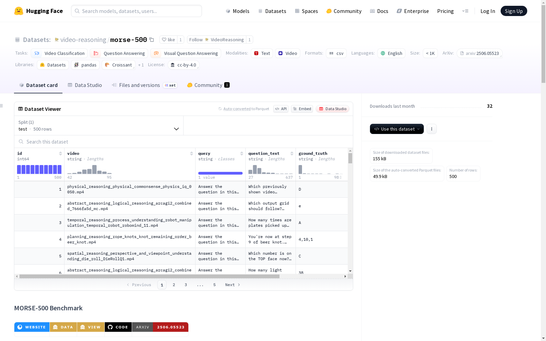Select the Visual Question Answering task tag

186,53
